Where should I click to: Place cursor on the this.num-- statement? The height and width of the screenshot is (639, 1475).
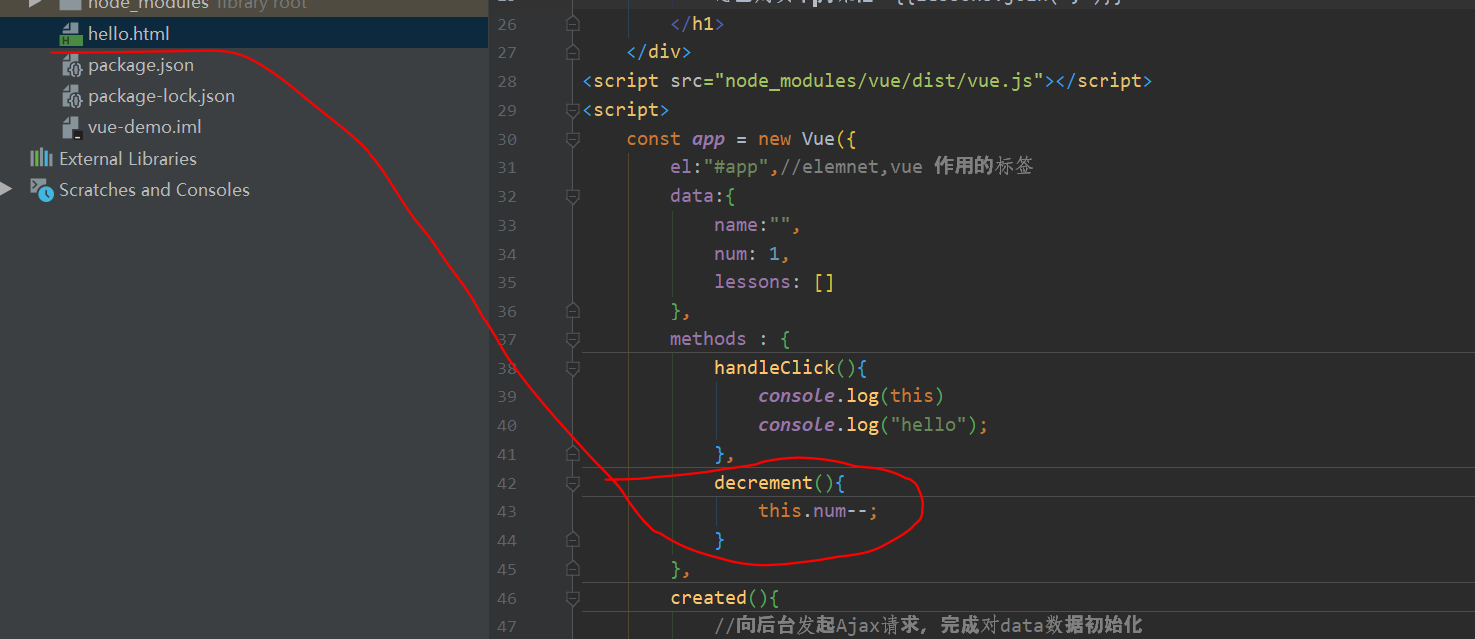pos(819,510)
